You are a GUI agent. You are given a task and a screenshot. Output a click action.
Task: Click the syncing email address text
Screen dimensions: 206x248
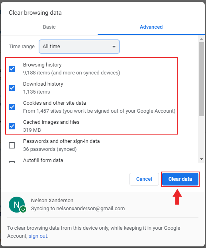coord(90,209)
